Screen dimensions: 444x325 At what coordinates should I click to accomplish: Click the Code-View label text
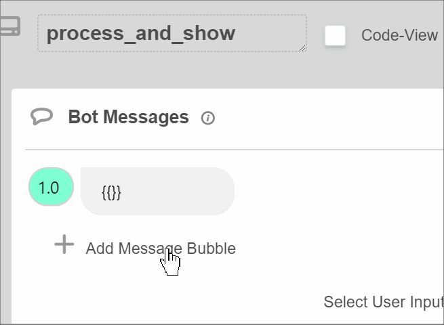point(399,35)
